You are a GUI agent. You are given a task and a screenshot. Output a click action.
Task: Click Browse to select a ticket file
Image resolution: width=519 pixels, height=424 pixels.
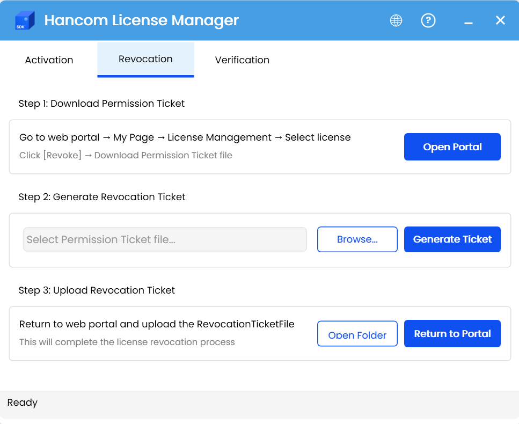click(x=357, y=239)
